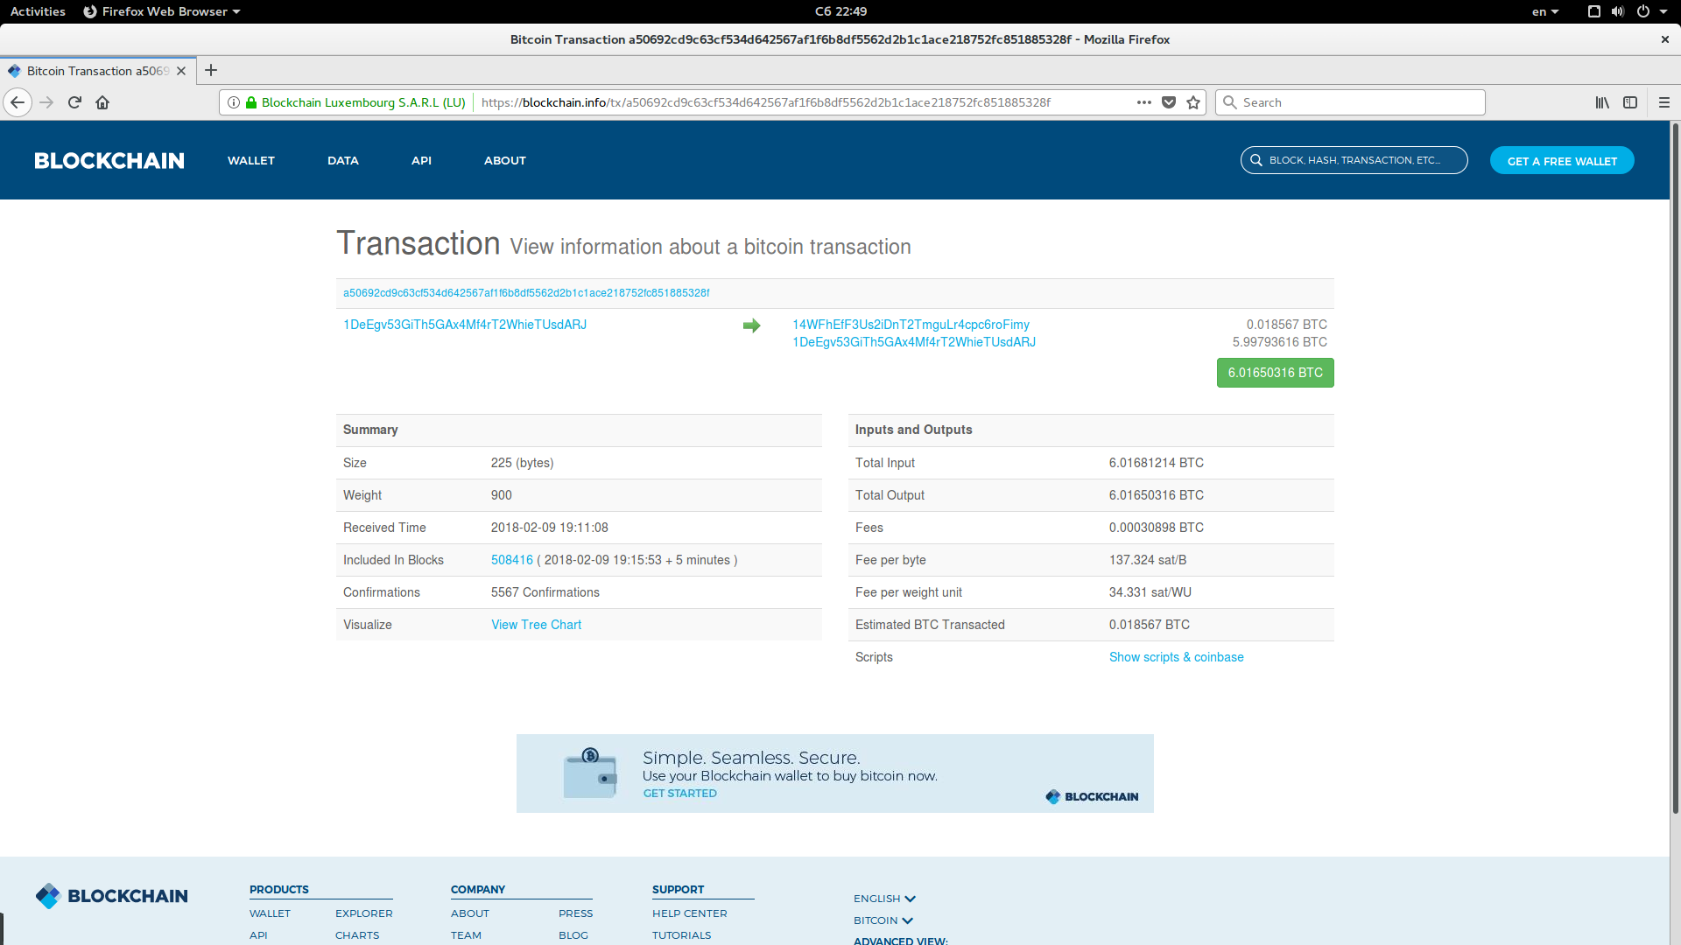
Task: Open footer TUTORIALS link
Action: [682, 935]
